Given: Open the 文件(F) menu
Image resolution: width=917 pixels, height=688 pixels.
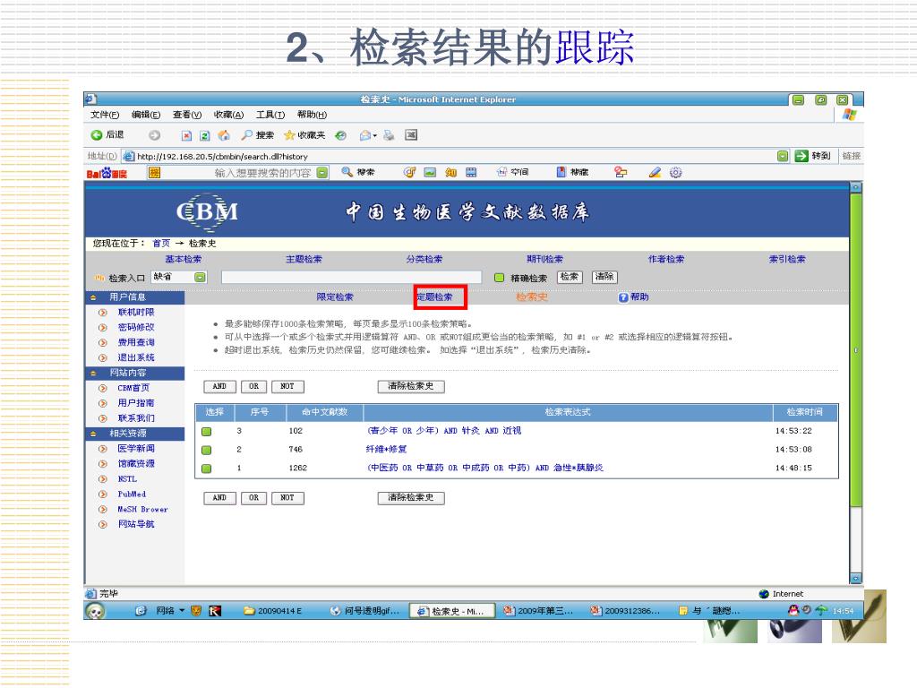Looking at the screenshot, I should [x=105, y=115].
